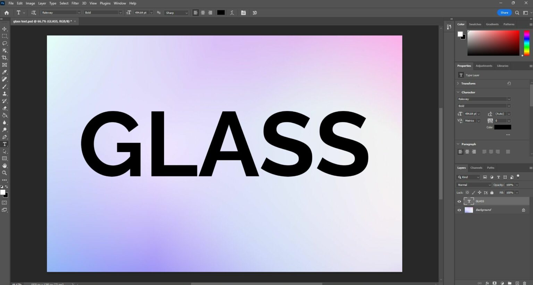Viewport: 533px width, 285px height.
Task: Open the Normal blend mode dropdown
Action: point(473,185)
